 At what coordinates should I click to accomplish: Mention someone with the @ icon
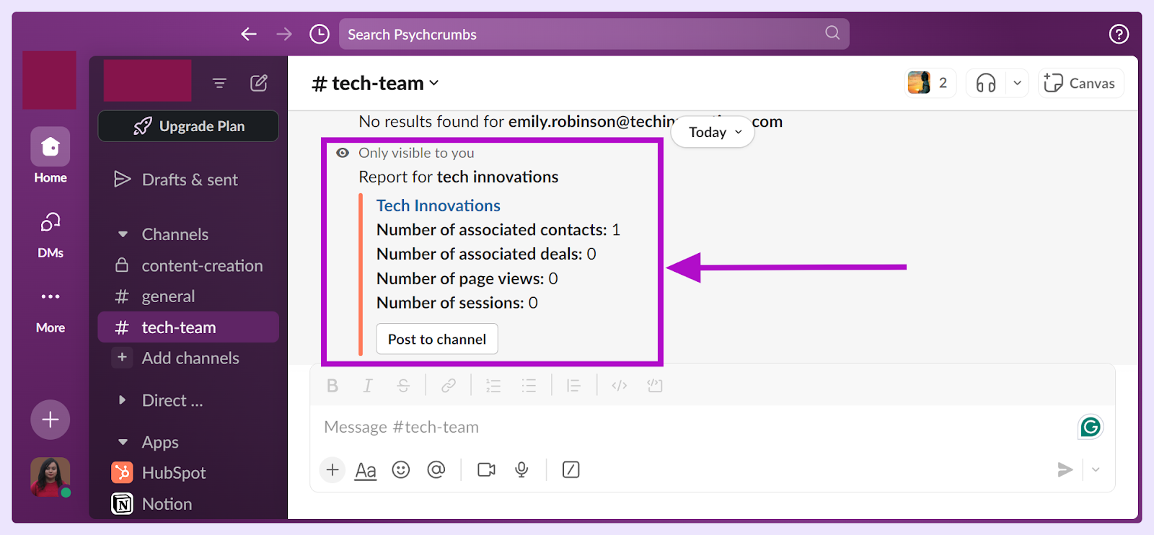436,470
